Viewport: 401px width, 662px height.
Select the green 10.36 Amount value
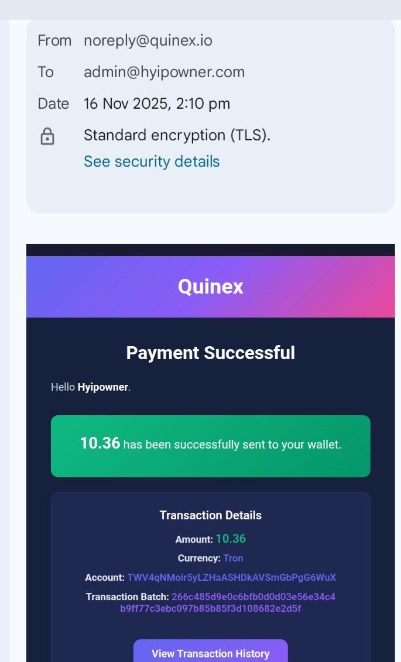pyautogui.click(x=231, y=539)
